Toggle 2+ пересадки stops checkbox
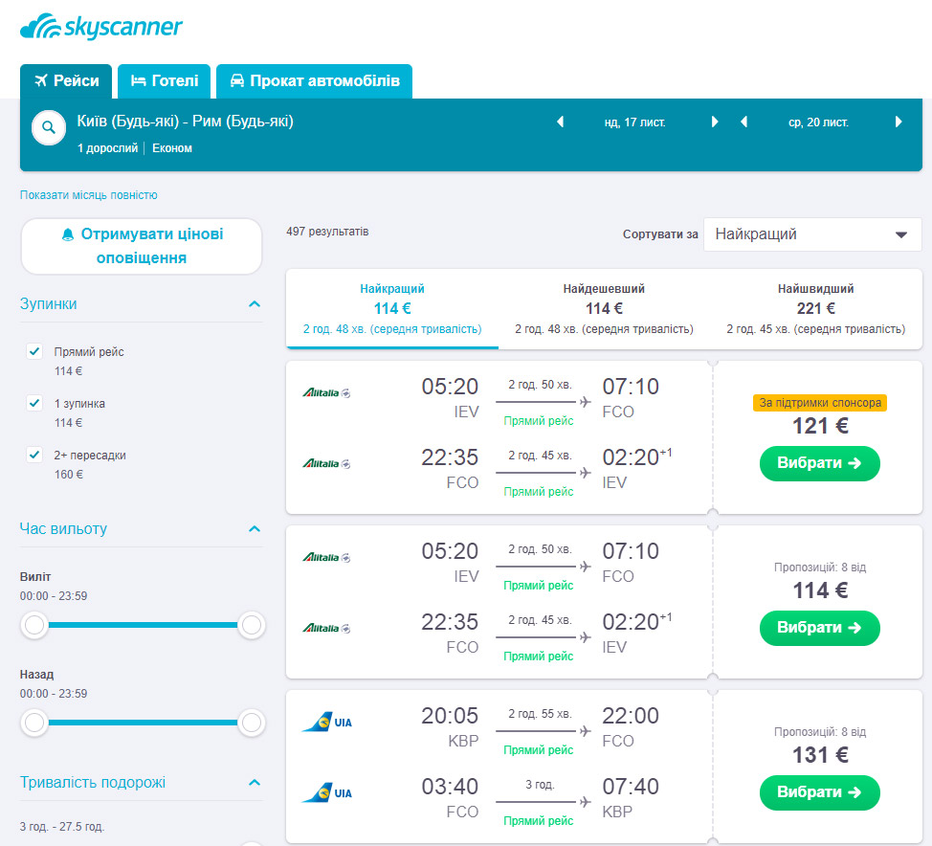 (34, 455)
